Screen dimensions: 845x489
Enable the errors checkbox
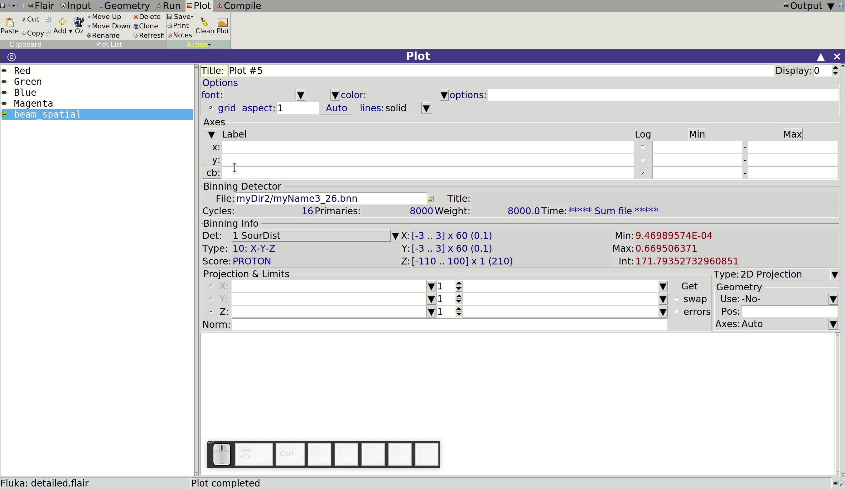[x=677, y=312]
